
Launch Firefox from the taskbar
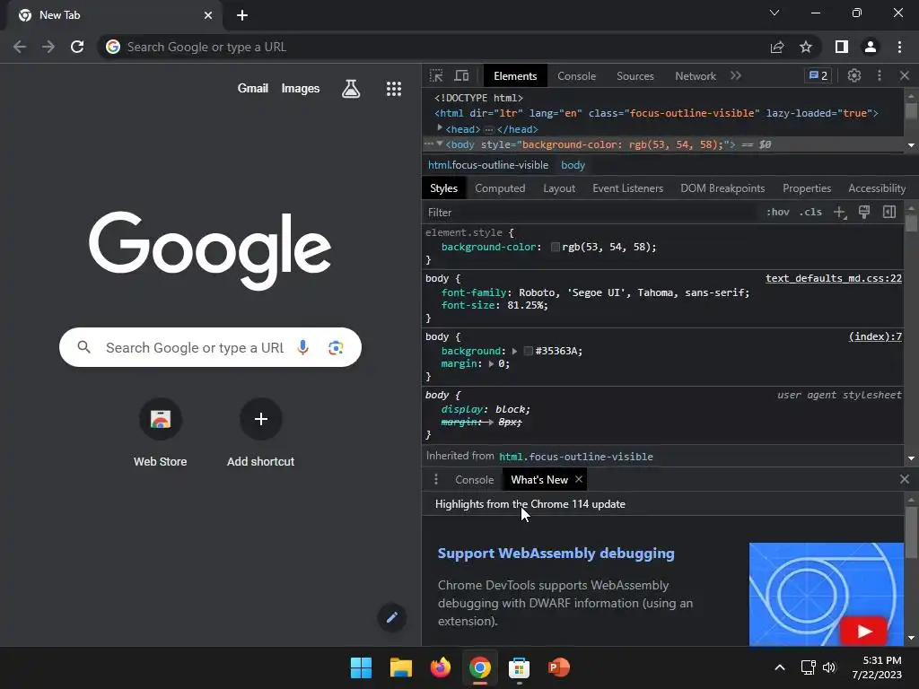pyautogui.click(x=440, y=667)
